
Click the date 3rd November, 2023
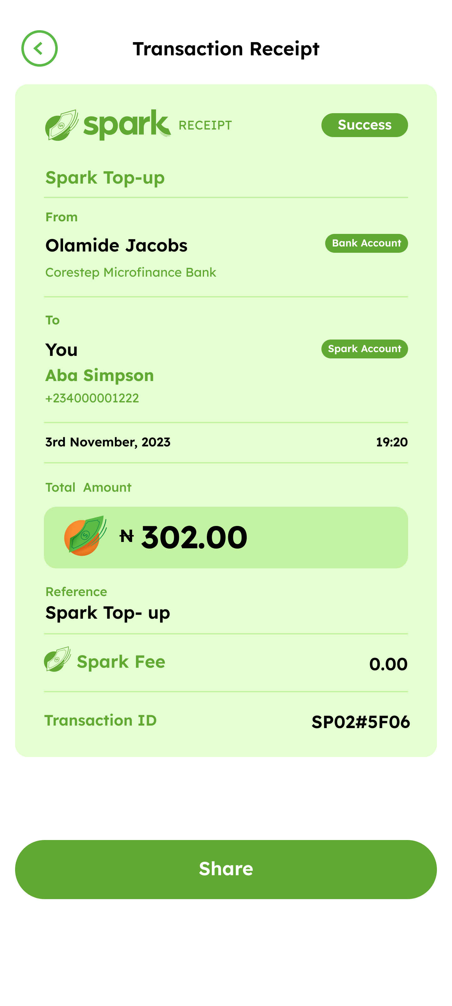pos(108,442)
